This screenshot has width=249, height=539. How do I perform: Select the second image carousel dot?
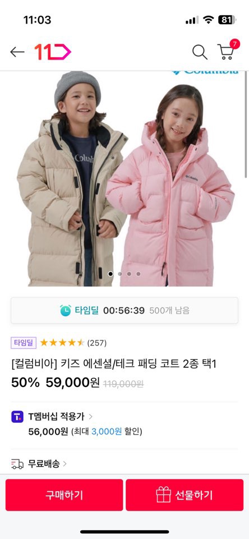pos(119,274)
